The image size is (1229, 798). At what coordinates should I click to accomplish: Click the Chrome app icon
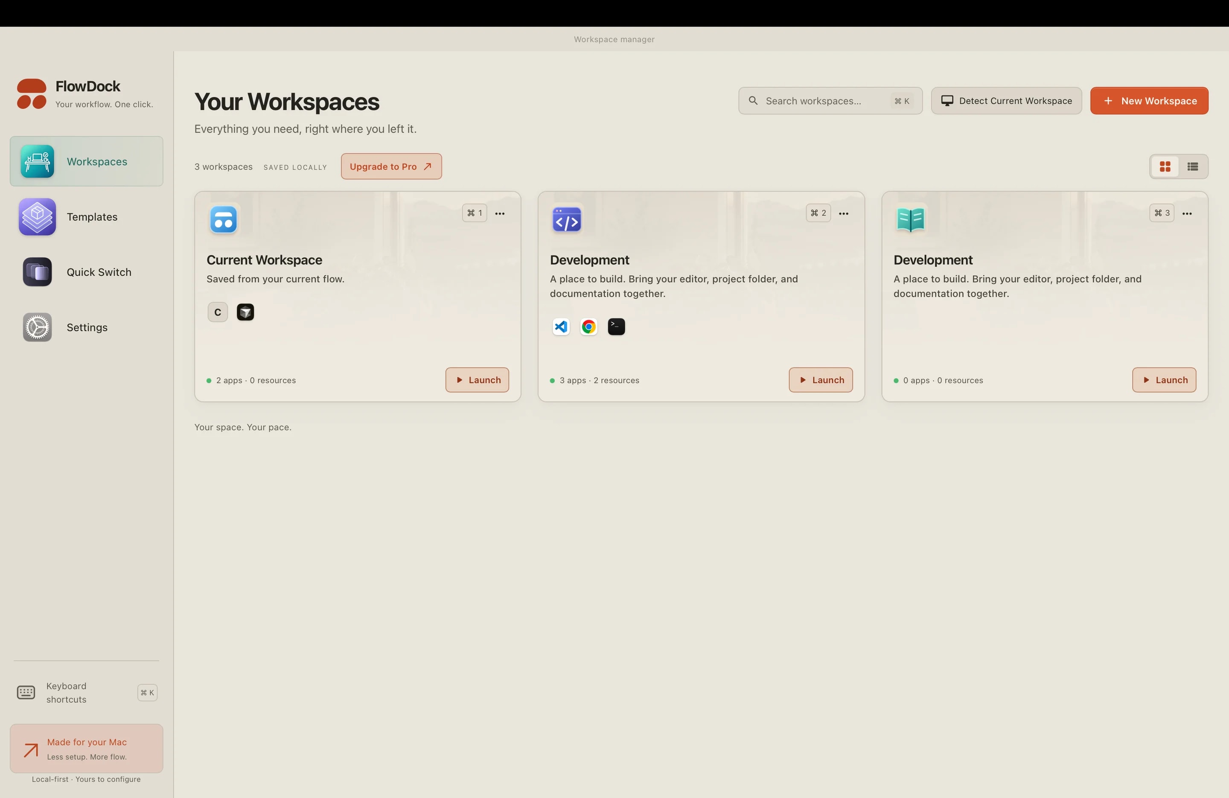588,327
